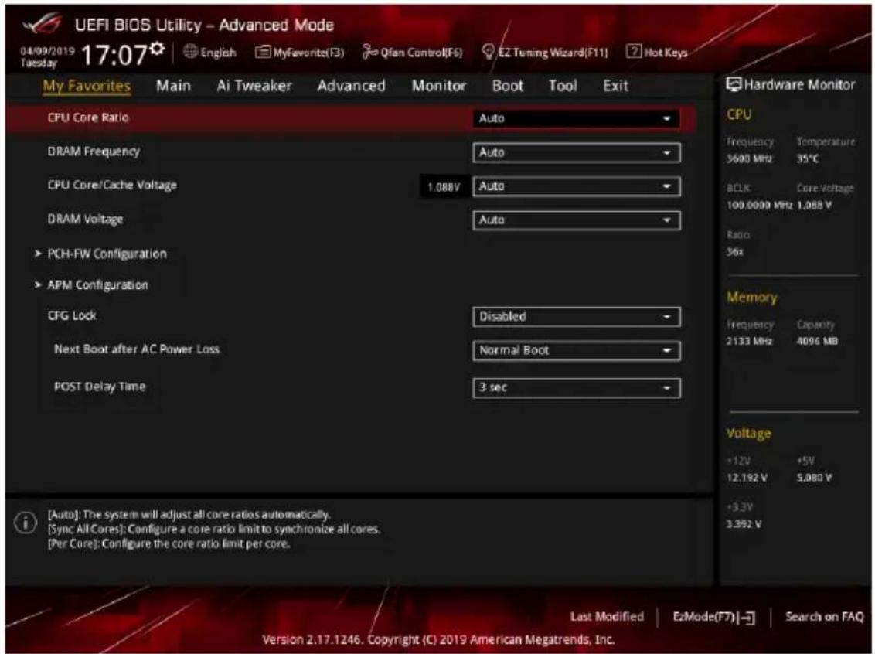Switch to Main tab
This screenshot has width=875, height=654.
174,86
